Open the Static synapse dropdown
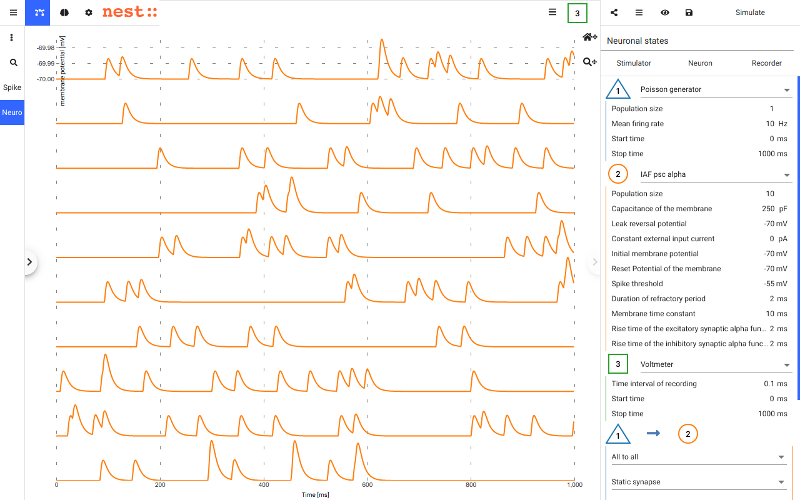Viewport: 800px width, 500px height. tap(699, 482)
